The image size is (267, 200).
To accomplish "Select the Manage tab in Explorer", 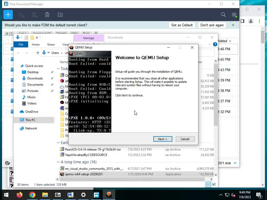I will point(89,38).
